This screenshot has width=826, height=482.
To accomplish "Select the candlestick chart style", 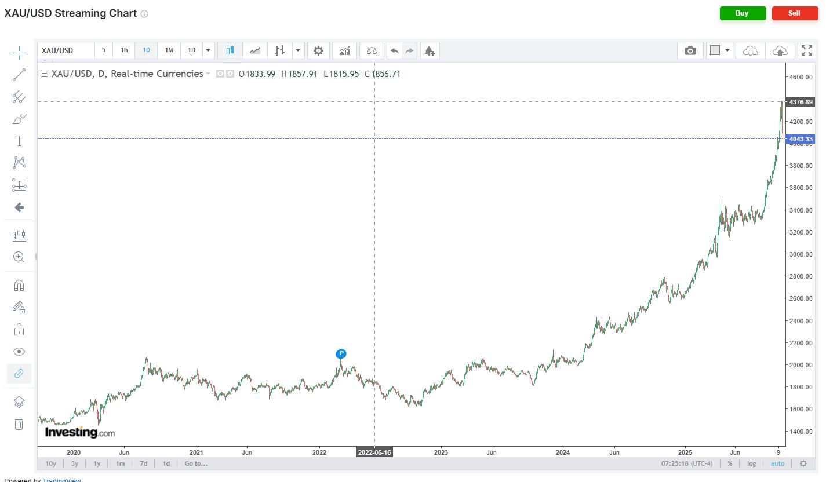I will click(x=230, y=50).
